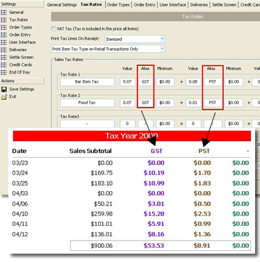This screenshot has height=262, width=260.
Task: Open the Settle Screen tab
Action: click(224, 5)
